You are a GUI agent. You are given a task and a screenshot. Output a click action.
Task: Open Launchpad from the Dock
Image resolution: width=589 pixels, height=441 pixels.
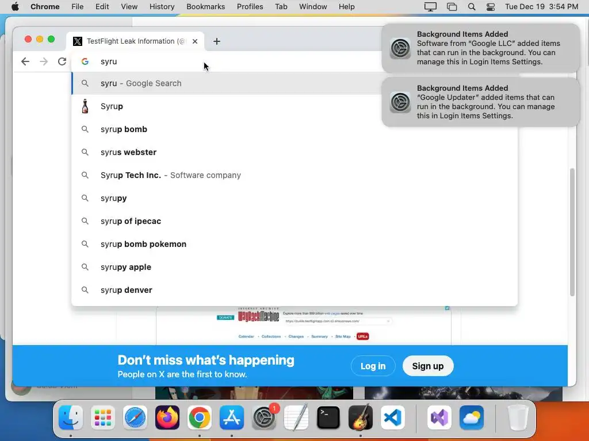pos(103,417)
